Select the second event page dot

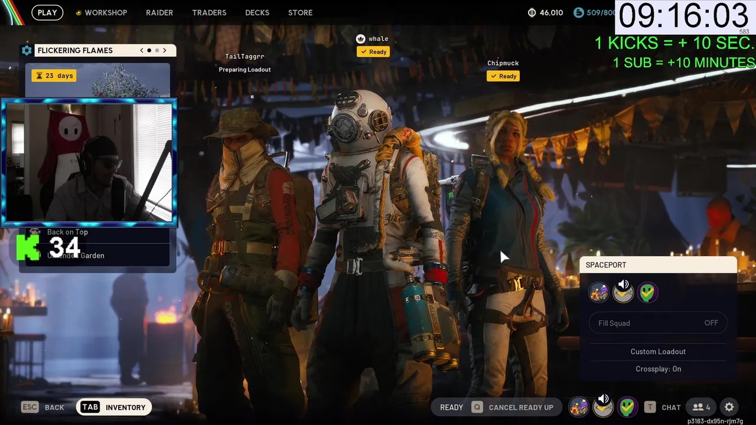(x=157, y=50)
